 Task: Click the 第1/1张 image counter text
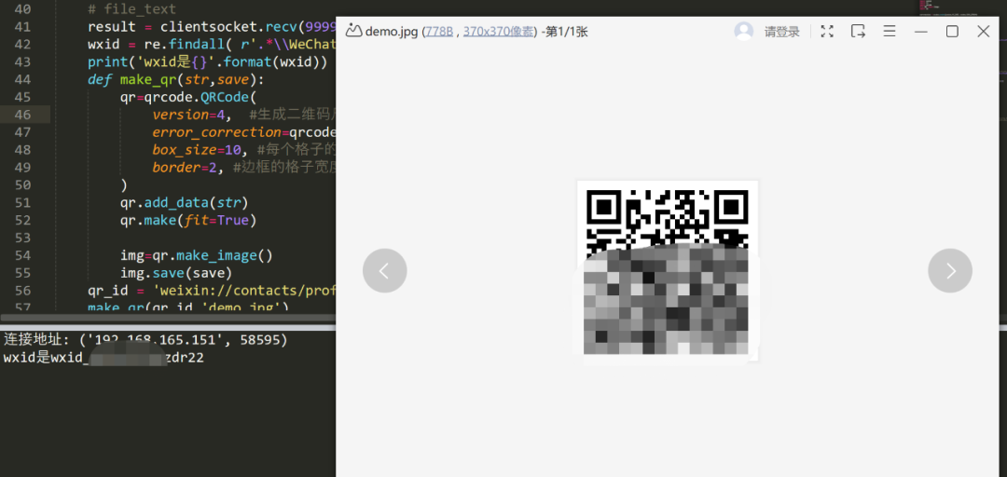(565, 32)
